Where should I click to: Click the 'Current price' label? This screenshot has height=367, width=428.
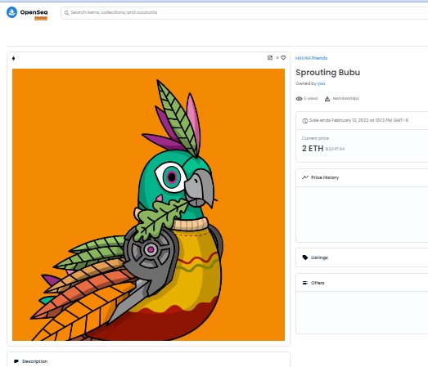click(x=315, y=138)
